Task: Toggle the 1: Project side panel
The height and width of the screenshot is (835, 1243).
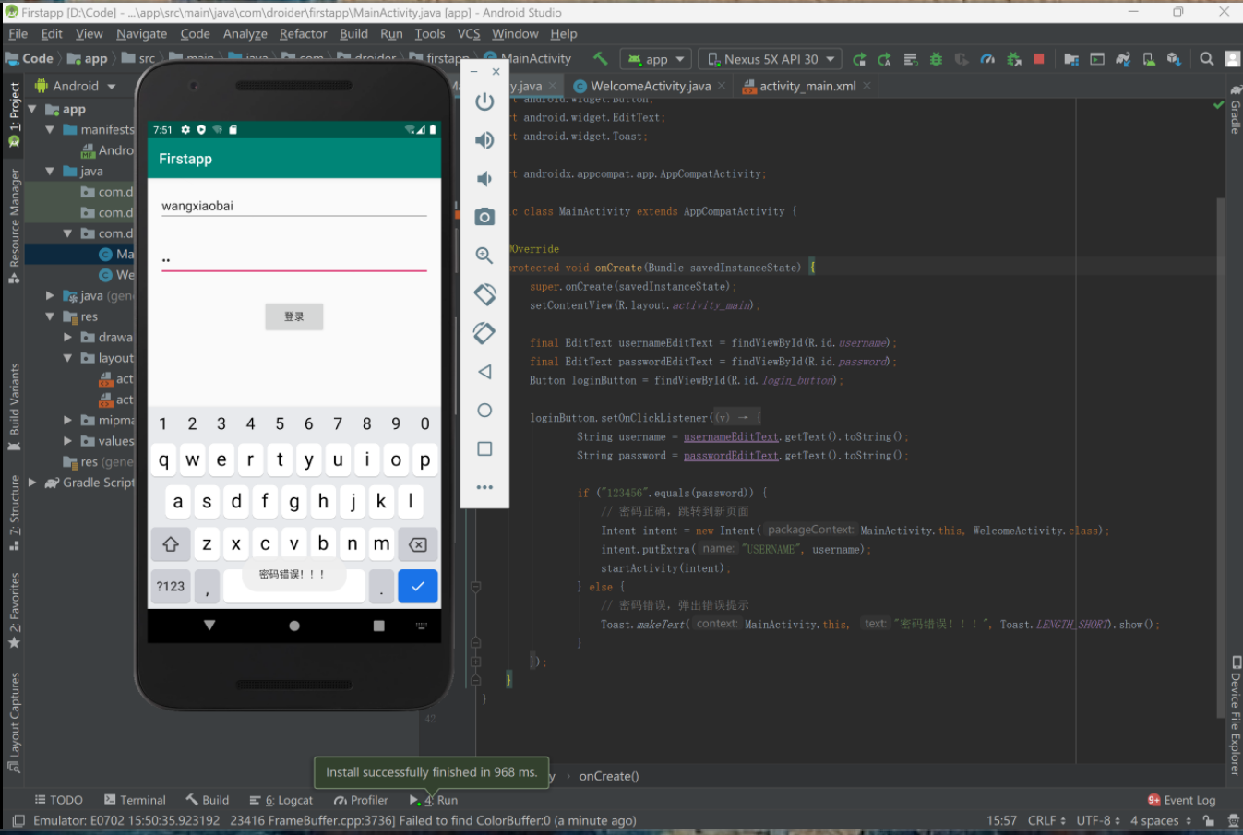Action: (x=14, y=115)
